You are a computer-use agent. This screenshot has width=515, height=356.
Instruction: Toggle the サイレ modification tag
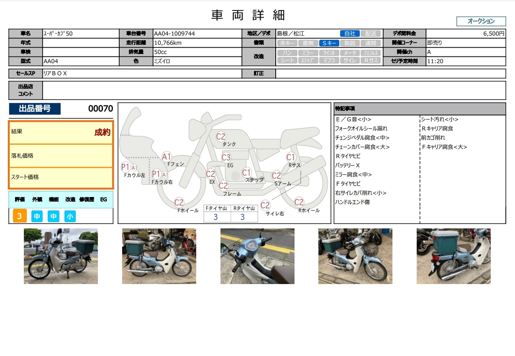(350, 60)
